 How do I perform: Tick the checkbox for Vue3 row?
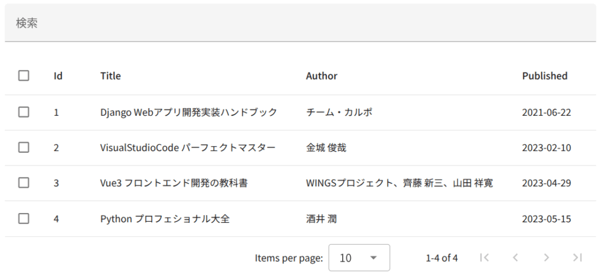point(23,183)
